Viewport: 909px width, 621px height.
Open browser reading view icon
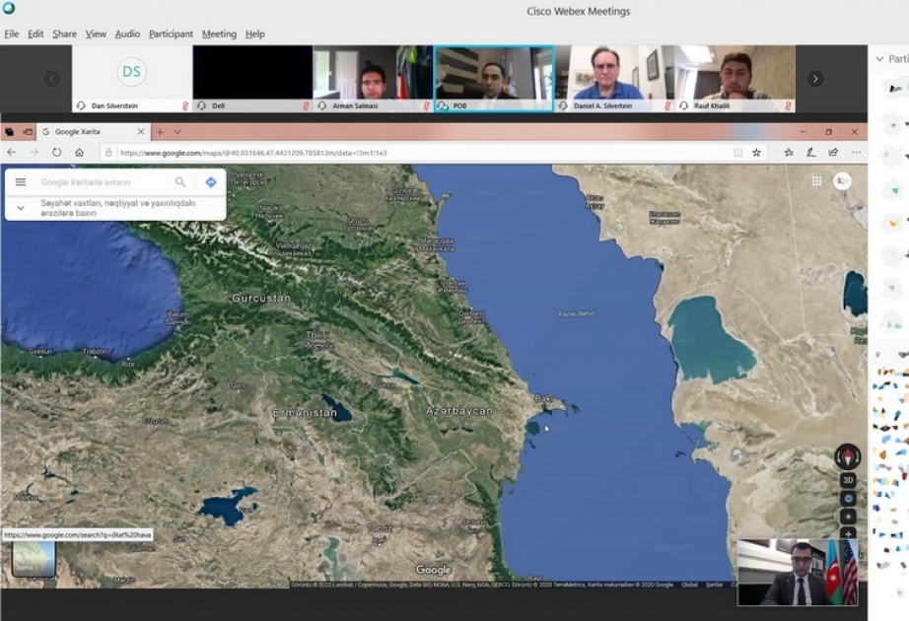click(738, 153)
